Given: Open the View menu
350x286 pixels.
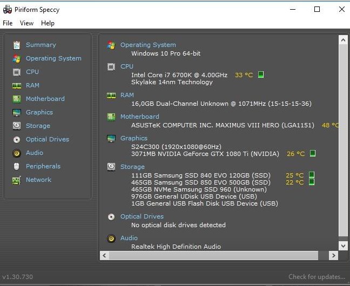Looking at the screenshot, I should point(26,23).
